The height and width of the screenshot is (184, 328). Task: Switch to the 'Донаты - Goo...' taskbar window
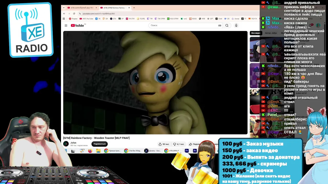[x=153, y=151]
